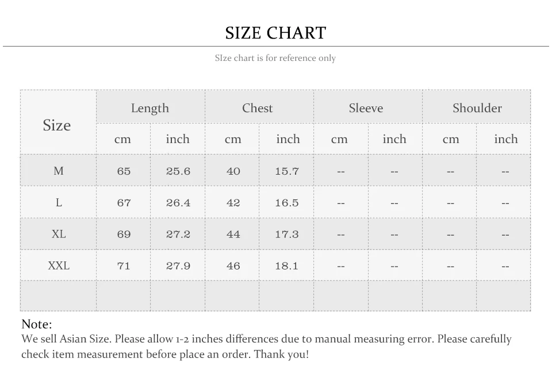The width and height of the screenshot is (552, 385).
Task: Select the M size row label
Action: (59, 171)
